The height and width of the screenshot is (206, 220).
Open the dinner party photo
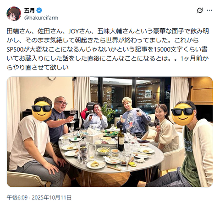point(110,132)
